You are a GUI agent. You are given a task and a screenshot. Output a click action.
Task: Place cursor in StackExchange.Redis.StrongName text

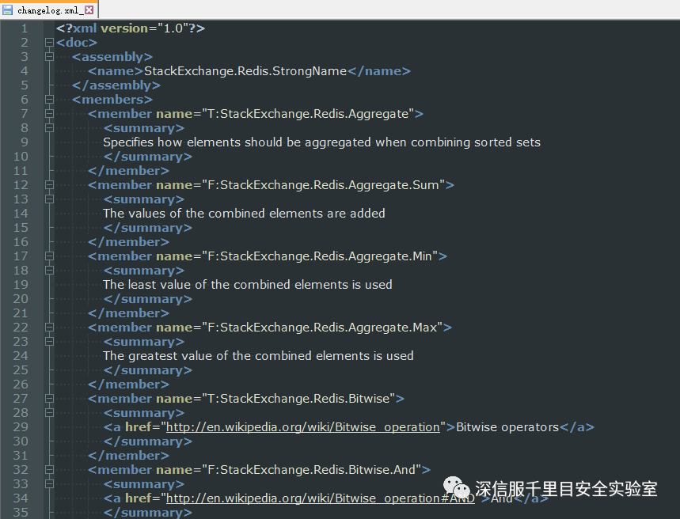(x=245, y=71)
